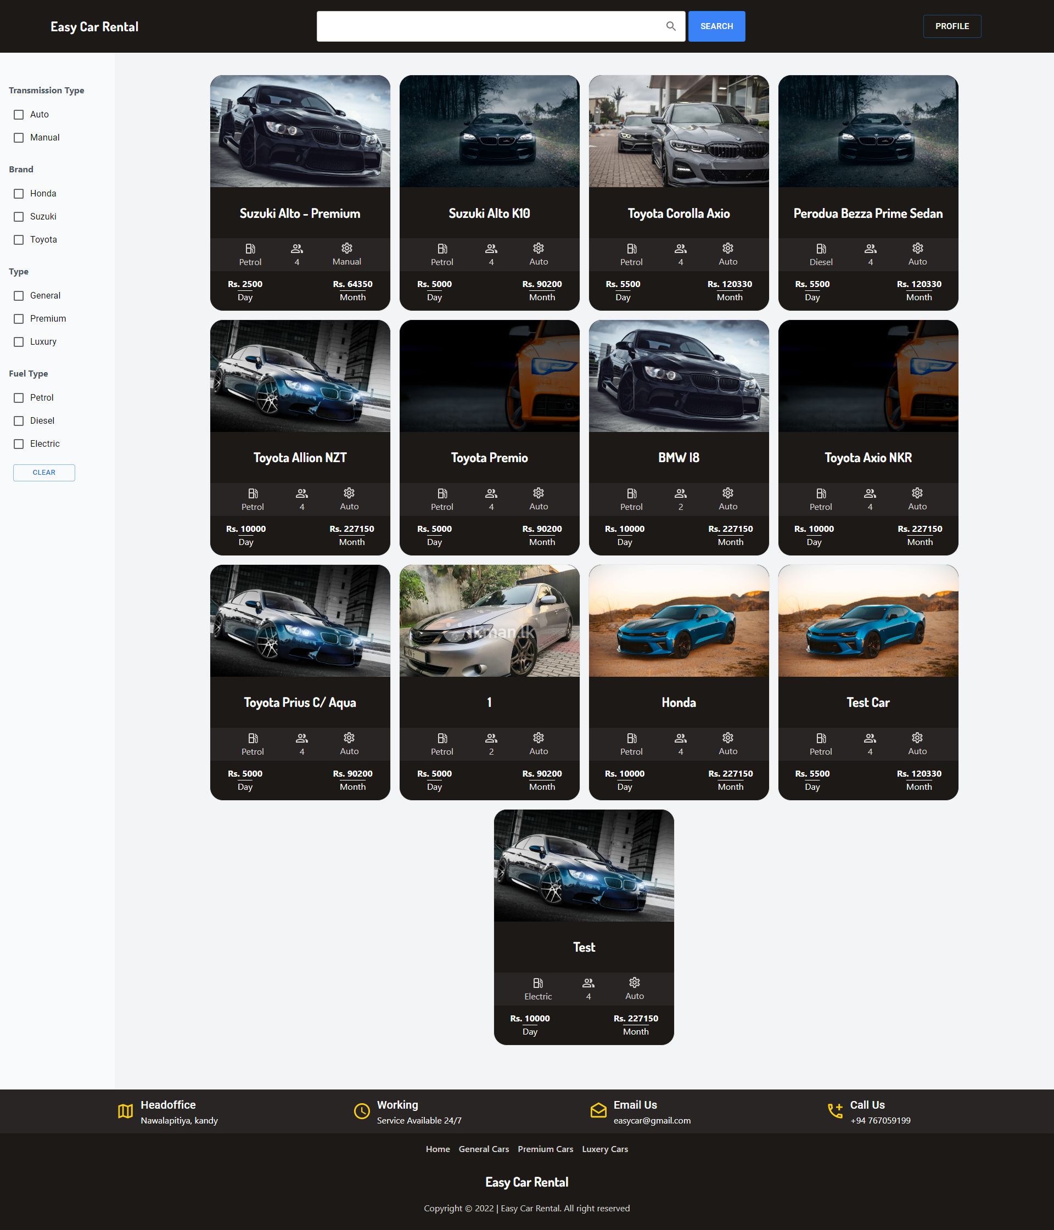Go to Premium Cars in footer menu
The height and width of the screenshot is (1230, 1054).
pos(545,1149)
